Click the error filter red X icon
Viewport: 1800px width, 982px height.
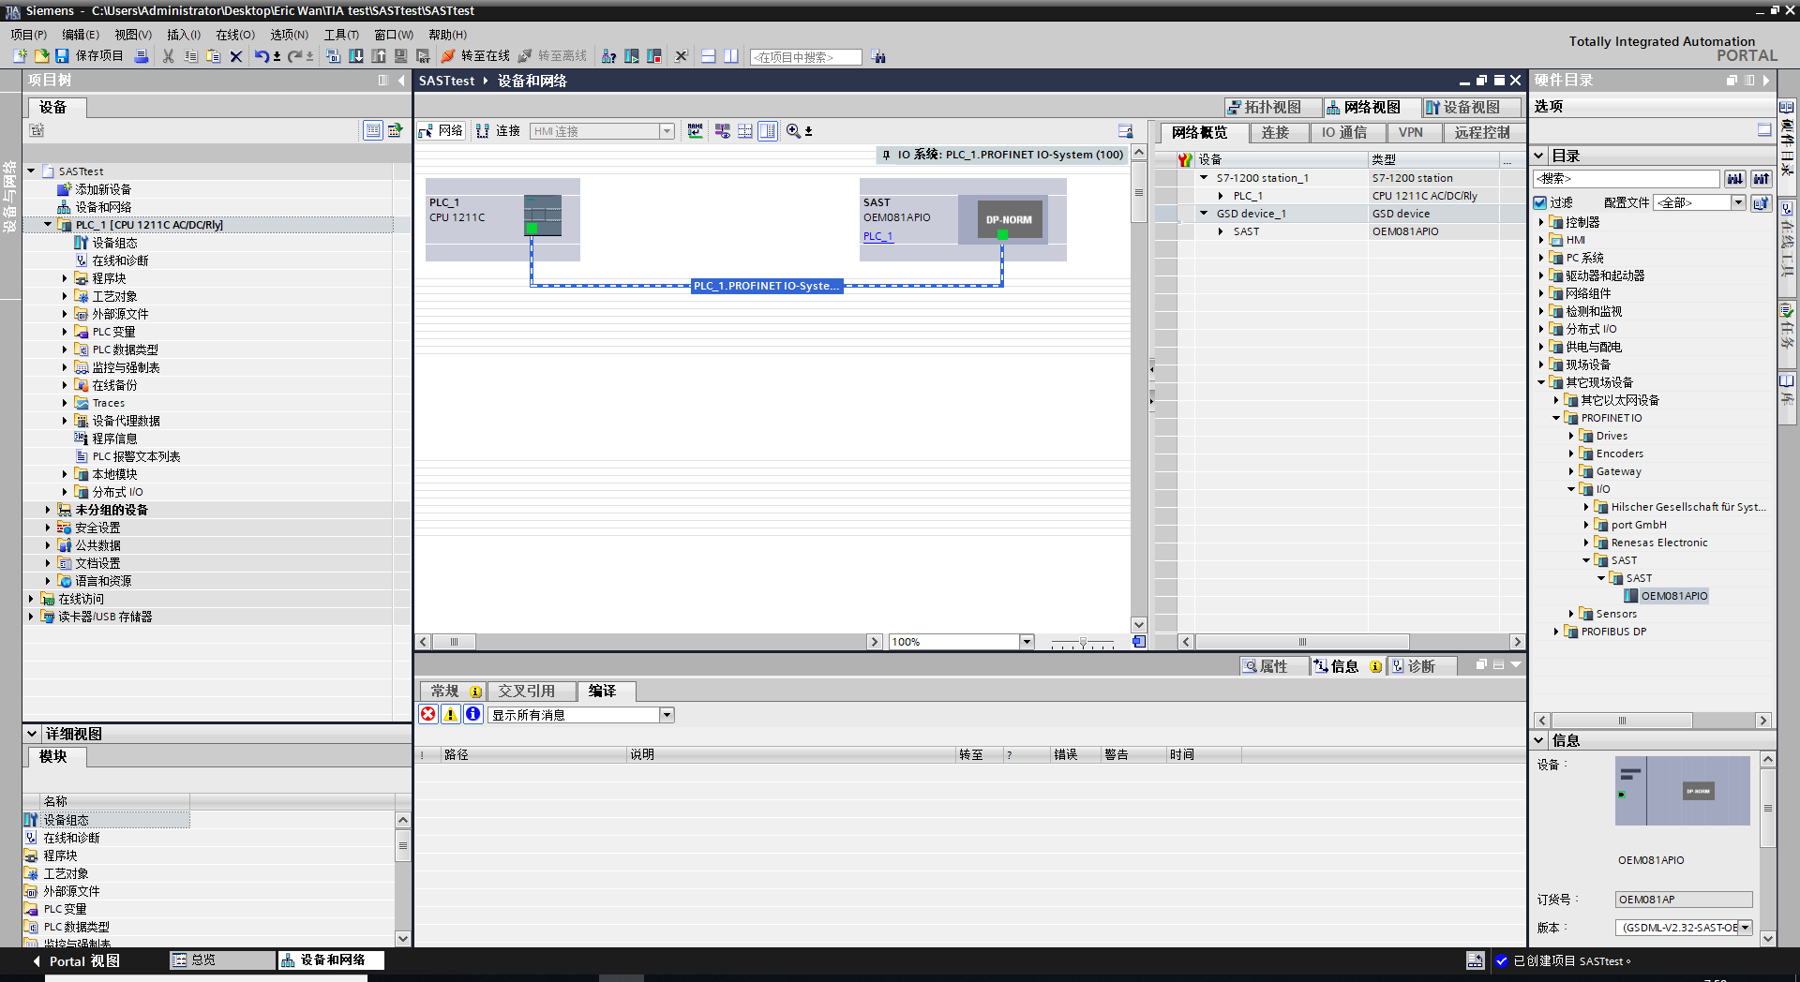point(428,714)
